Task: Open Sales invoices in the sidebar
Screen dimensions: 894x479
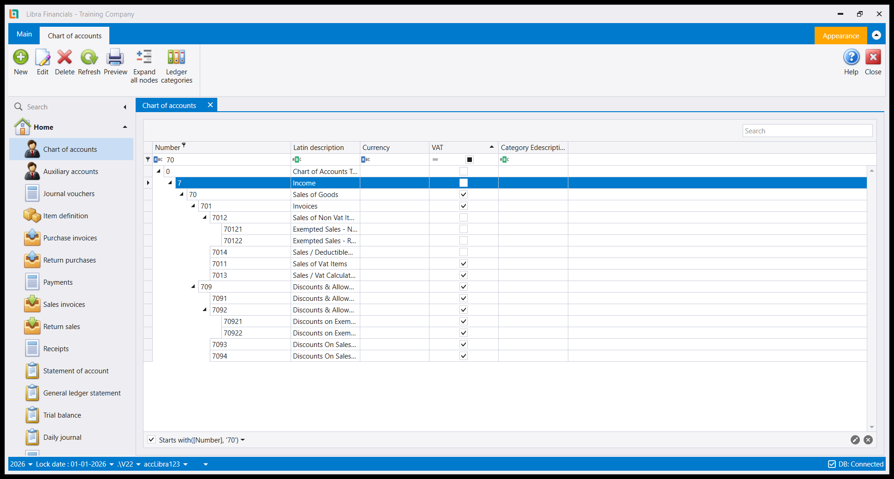Action: (x=71, y=305)
